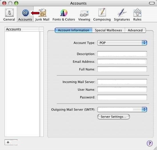Toggle toolbar with top-right pill button
This screenshot has height=150, width=157.
[152, 3]
